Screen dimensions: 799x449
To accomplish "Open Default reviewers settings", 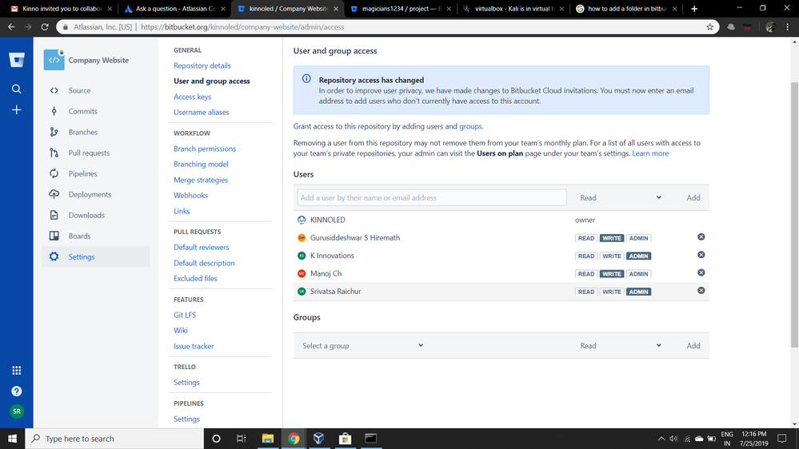I will pos(202,248).
